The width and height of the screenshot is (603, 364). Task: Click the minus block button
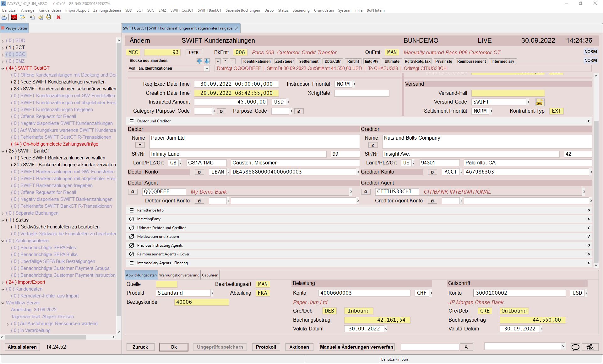point(233,62)
